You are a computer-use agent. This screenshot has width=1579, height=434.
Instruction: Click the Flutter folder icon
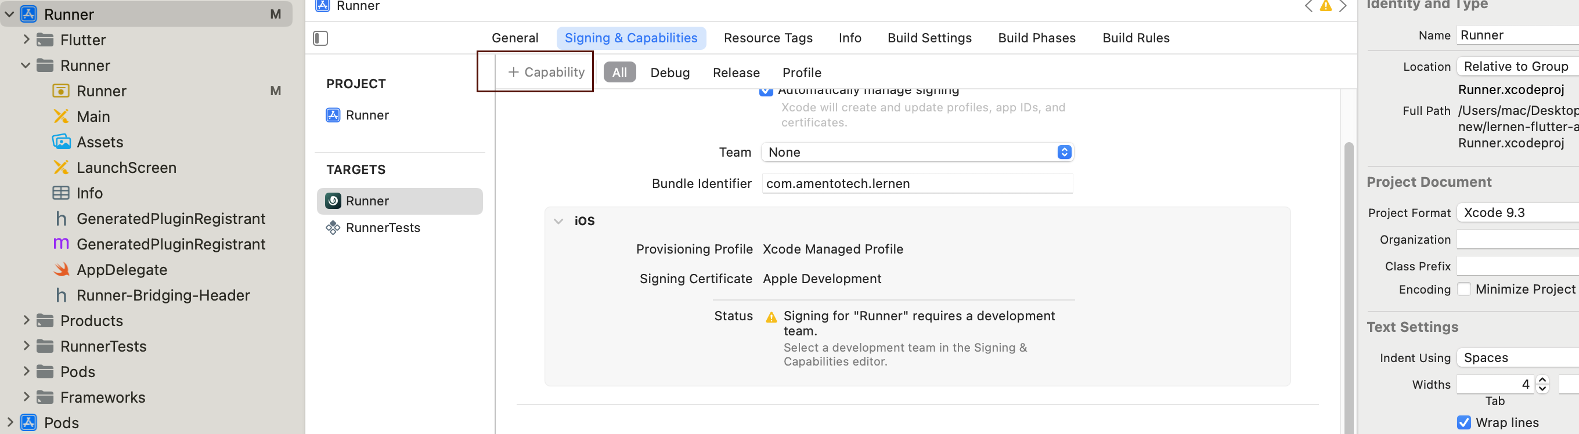[x=45, y=40]
